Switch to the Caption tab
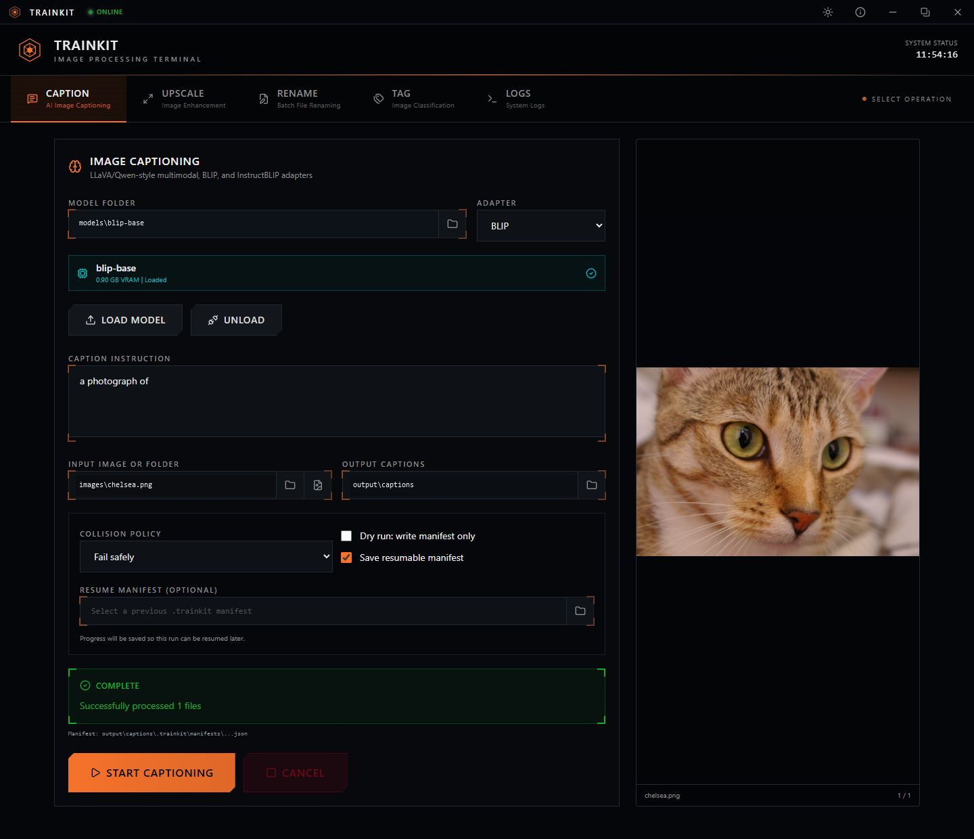This screenshot has width=974, height=839. click(69, 99)
